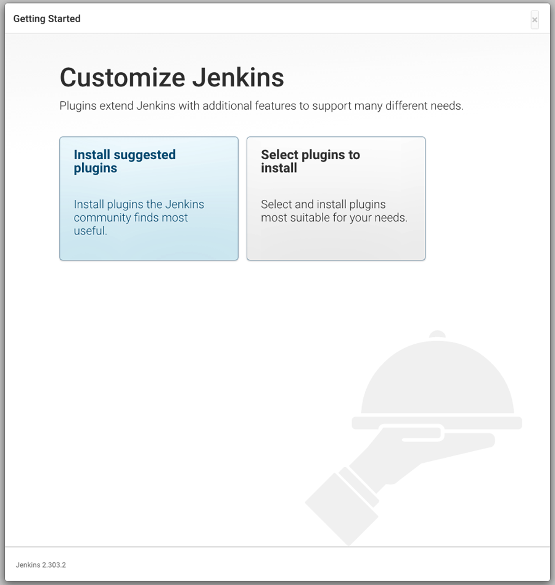
Task: Click the word 'Jenkins' in the main heading
Action: (x=238, y=78)
